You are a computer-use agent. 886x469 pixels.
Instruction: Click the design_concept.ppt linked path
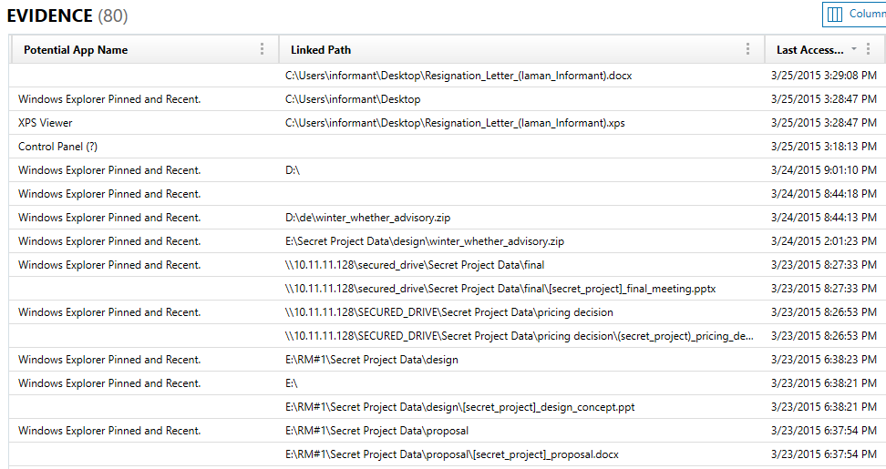[459, 407]
